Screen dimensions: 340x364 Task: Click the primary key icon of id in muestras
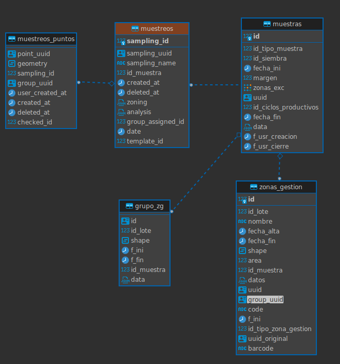[x=248, y=37]
